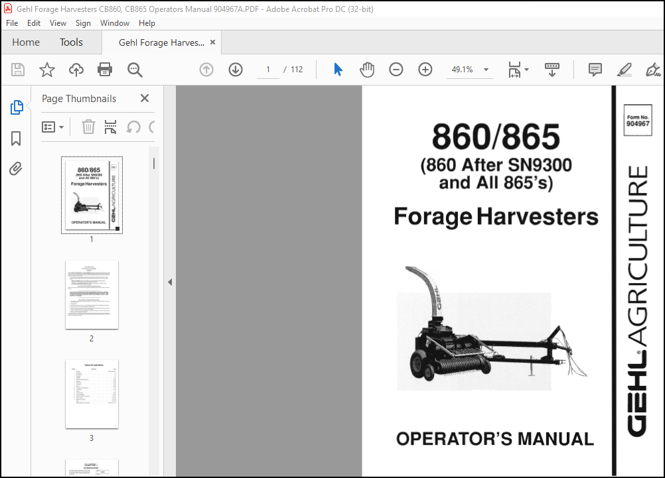Viewport: 665px width, 478px height.
Task: Select the arrow selection tool
Action: 338,70
